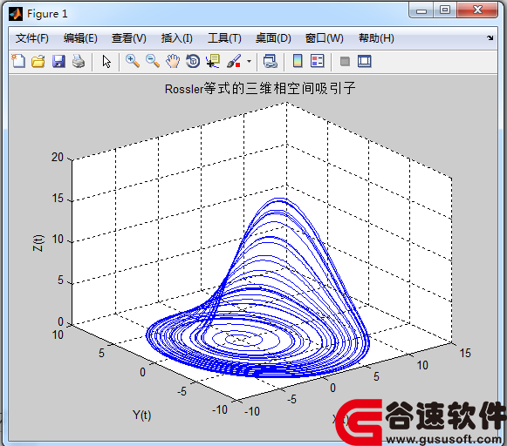The height and width of the screenshot is (446, 507).
Task: Open the 工具(T) menu
Action: tap(224, 38)
